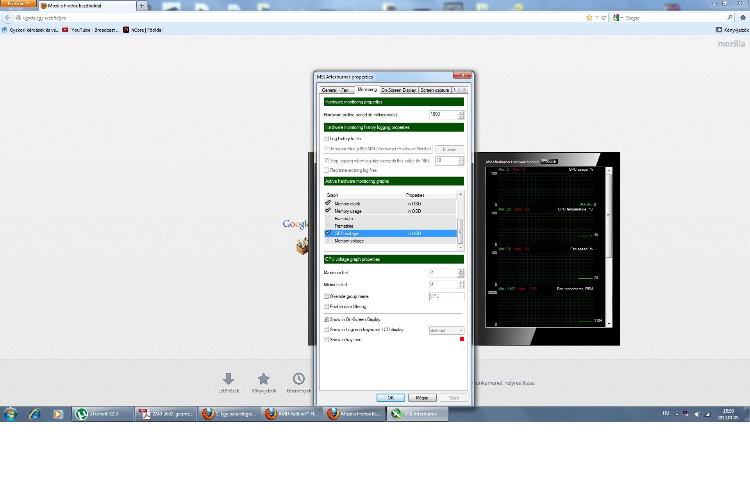Screen dimensions: 750x492
Task: Open Firefox home page icon
Action: click(x=743, y=18)
